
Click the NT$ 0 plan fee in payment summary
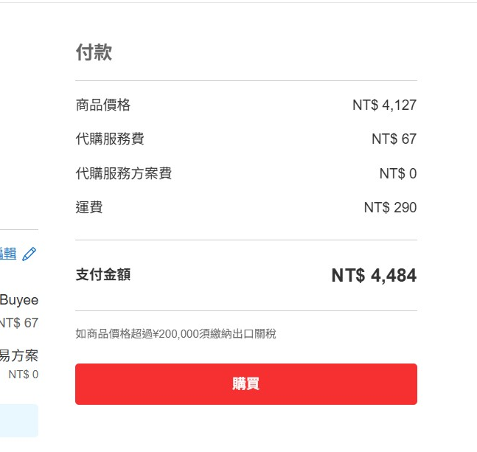[398, 174]
